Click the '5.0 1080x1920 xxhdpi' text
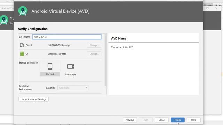Image resolution: width=223 pixels, height=125 pixels. [59, 45]
